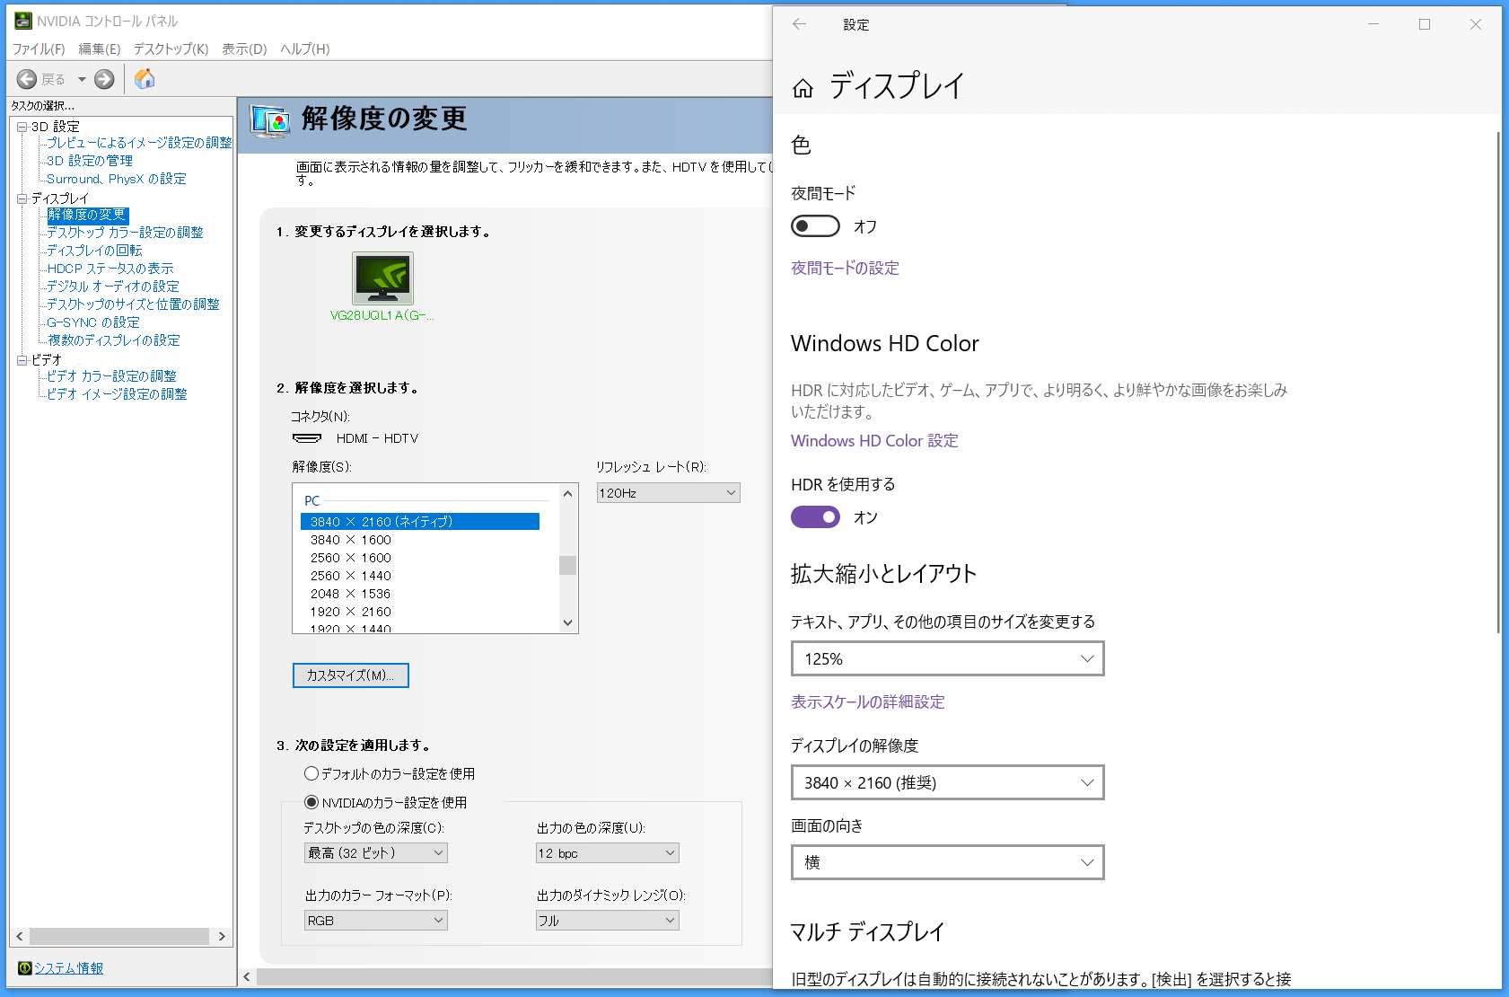Open the デスクトップ(K) menu
The width and height of the screenshot is (1509, 997).
point(171,49)
